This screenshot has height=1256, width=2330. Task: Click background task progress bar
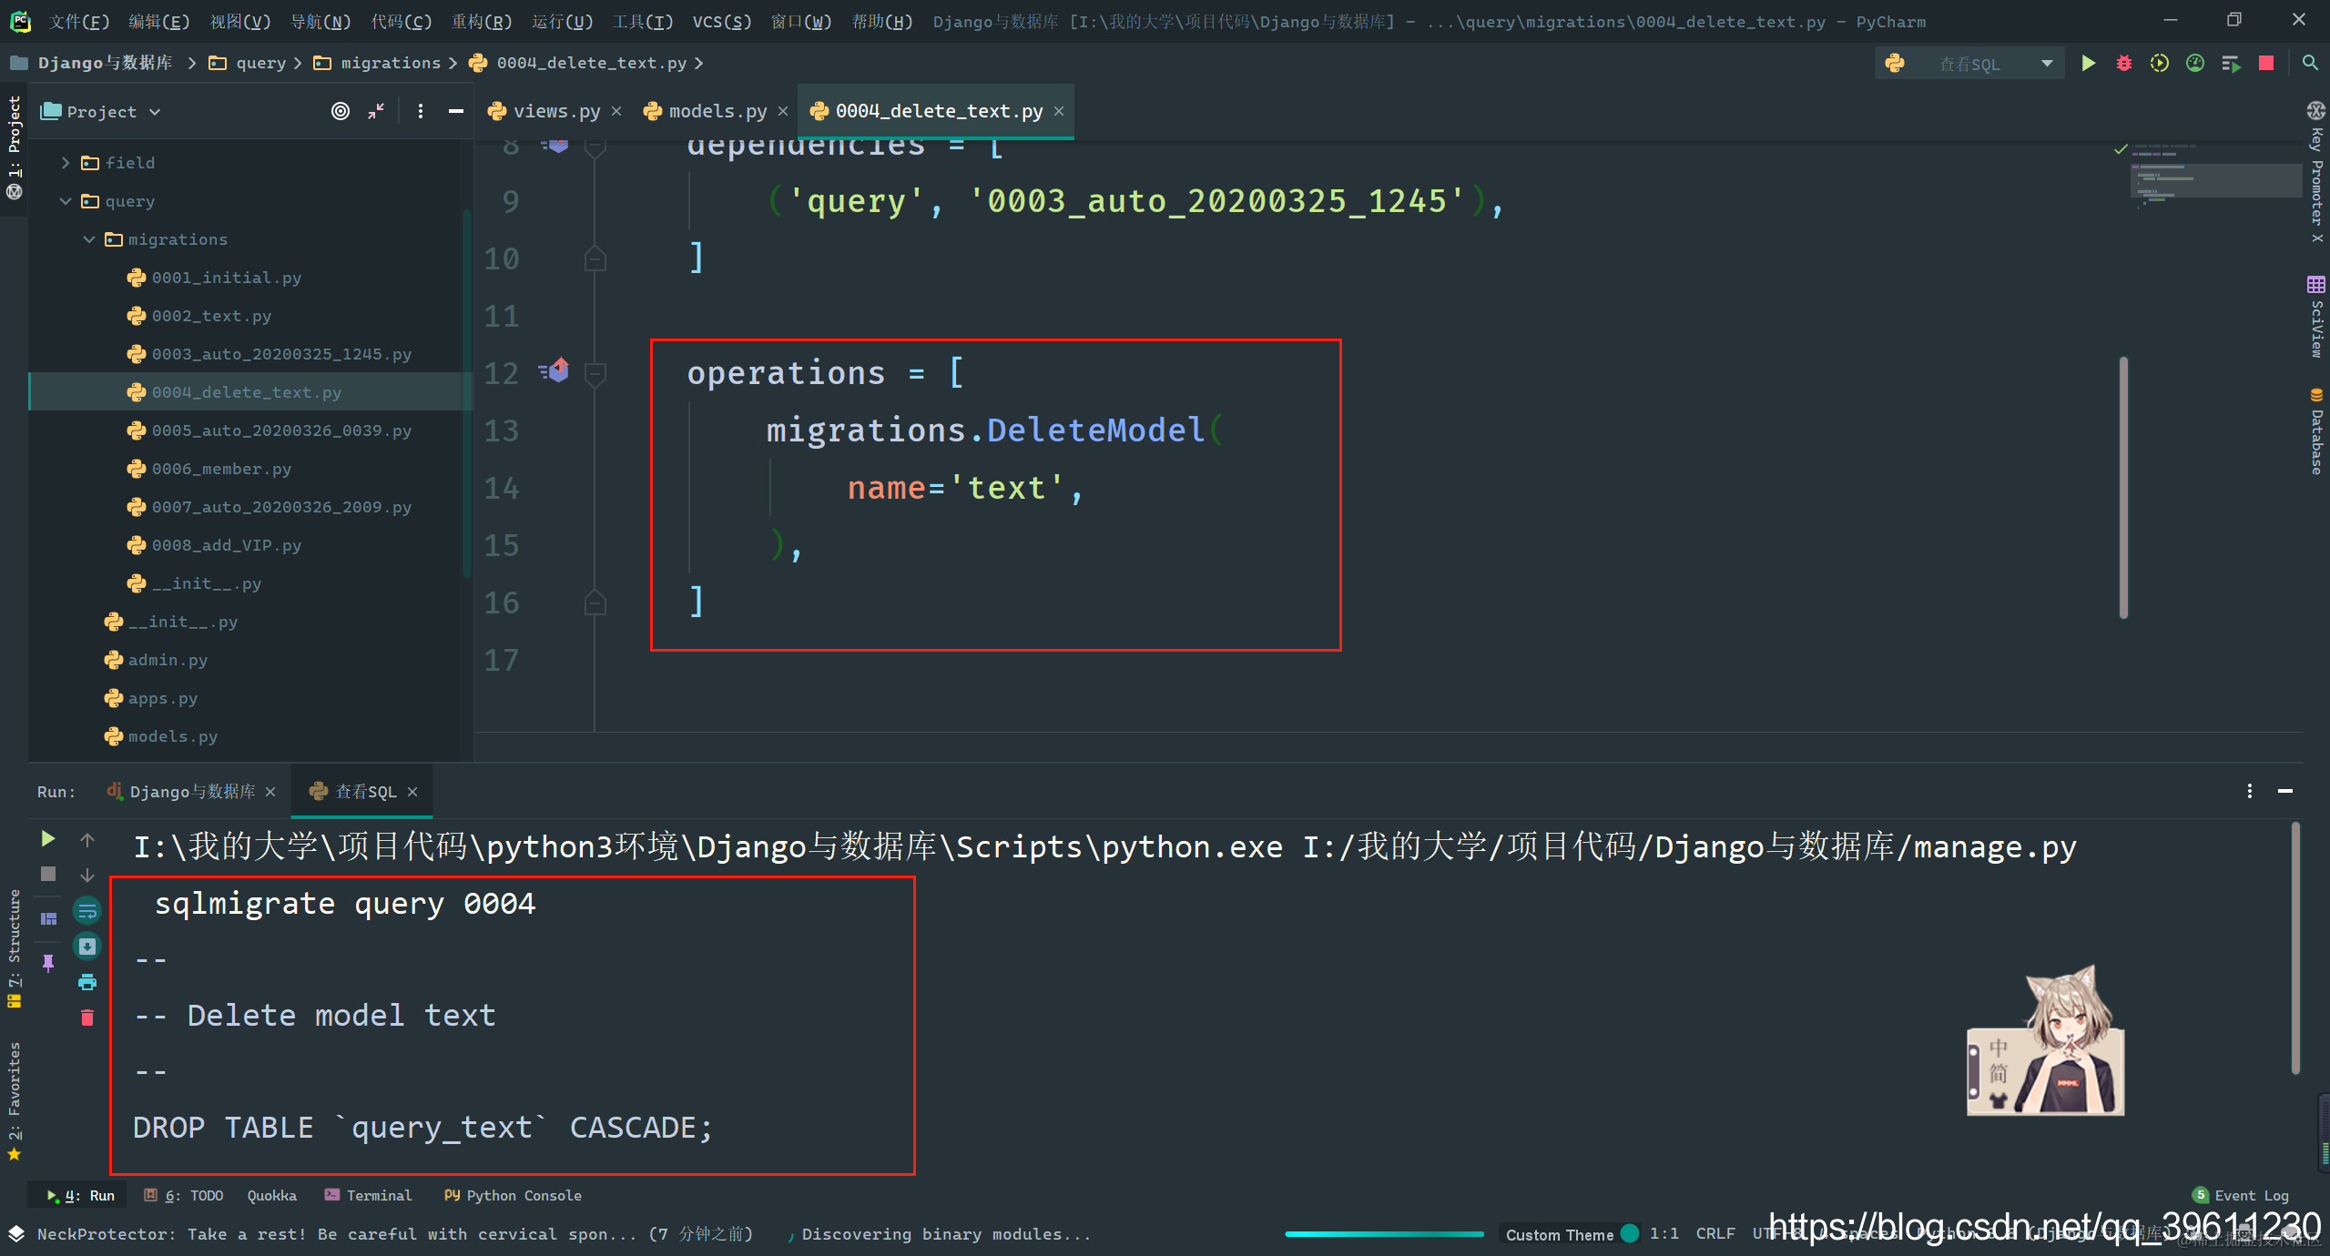[x=1384, y=1234]
